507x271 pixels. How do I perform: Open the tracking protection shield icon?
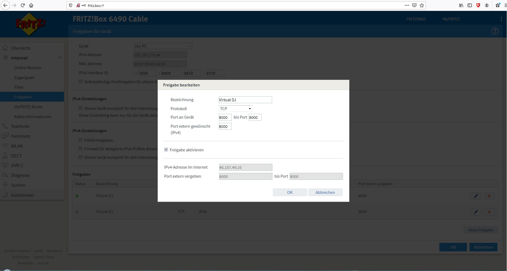[x=71, y=5]
